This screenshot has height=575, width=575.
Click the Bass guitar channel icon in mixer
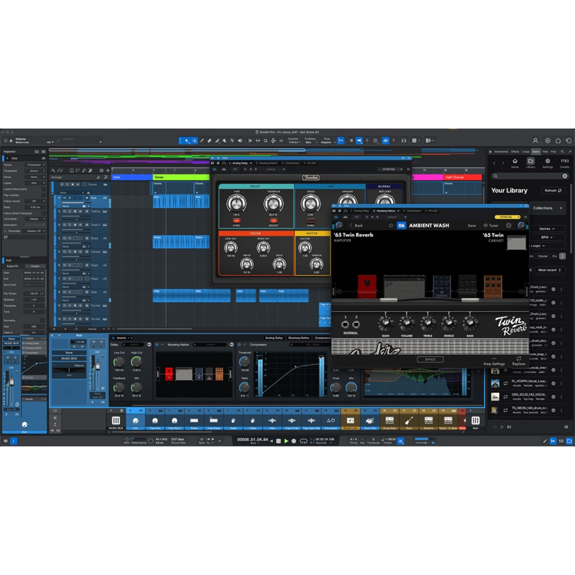(409, 421)
